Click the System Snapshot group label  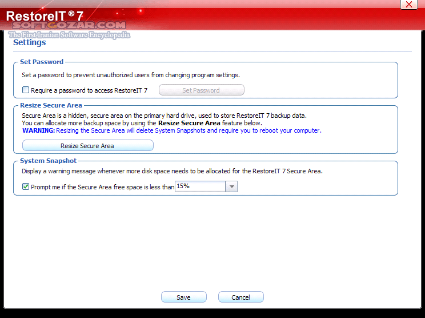coord(49,161)
